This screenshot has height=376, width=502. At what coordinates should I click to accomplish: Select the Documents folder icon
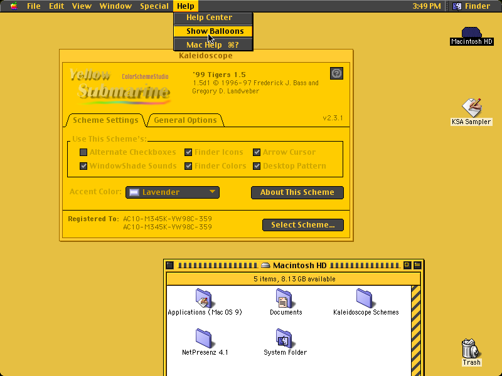click(x=284, y=298)
